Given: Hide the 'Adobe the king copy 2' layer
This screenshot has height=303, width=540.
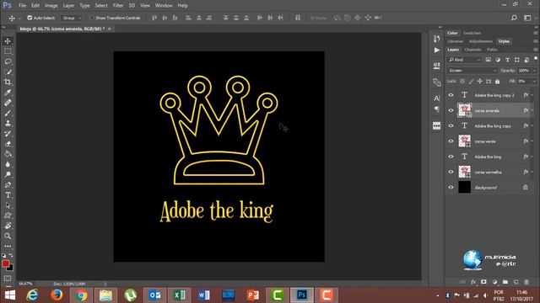Looking at the screenshot, I should 451,95.
